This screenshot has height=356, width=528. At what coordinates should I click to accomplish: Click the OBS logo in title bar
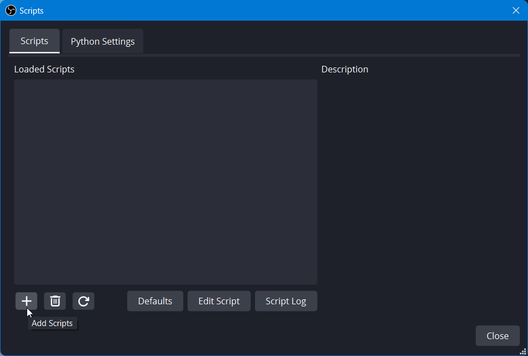pyautogui.click(x=11, y=10)
